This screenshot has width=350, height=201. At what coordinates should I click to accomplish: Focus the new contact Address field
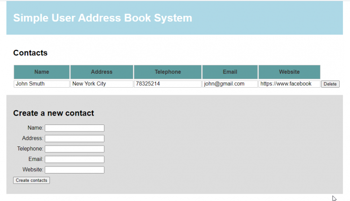click(75, 139)
